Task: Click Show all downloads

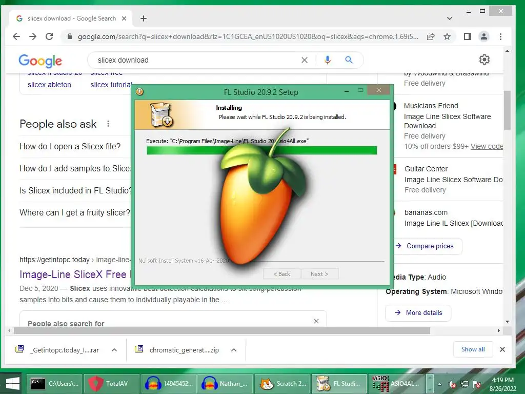Action: tap(473, 349)
